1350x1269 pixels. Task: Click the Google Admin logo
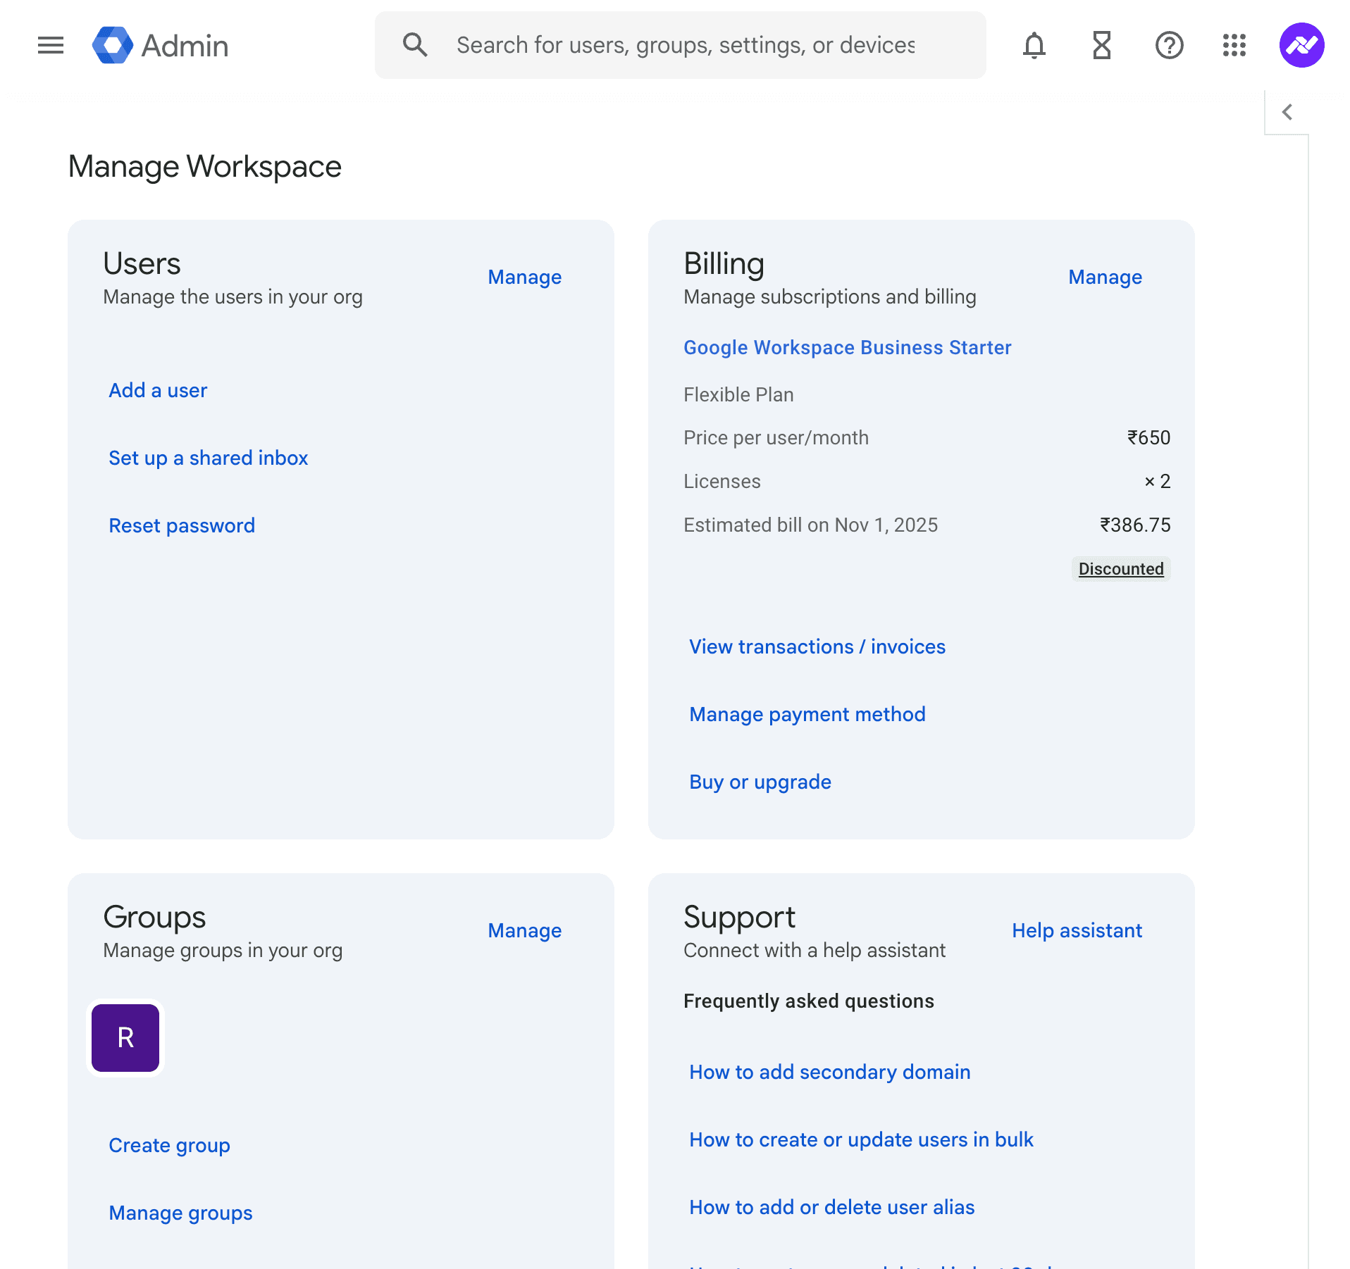pos(161,46)
